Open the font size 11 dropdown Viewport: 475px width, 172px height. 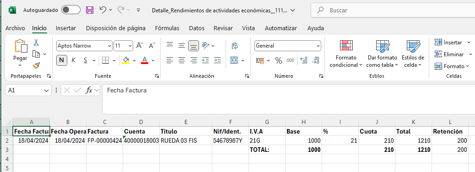pyautogui.click(x=123, y=46)
